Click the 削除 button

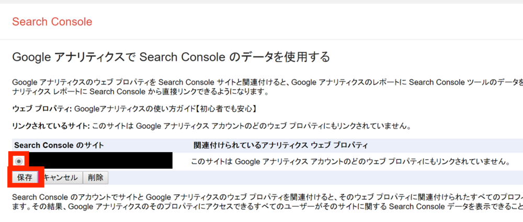95,178
